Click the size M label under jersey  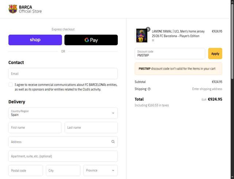(x=153, y=40)
